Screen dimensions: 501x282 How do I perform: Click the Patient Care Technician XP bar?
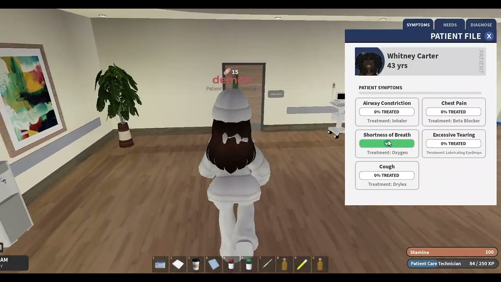coord(452,264)
